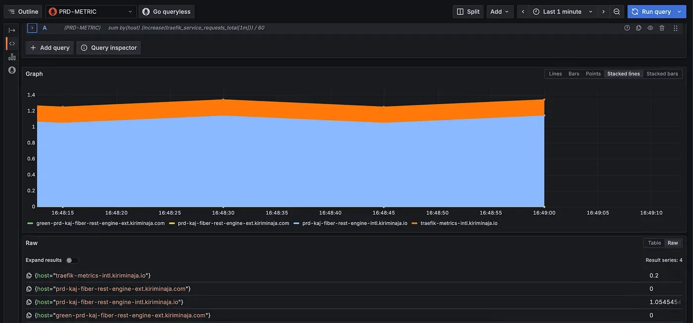Screen dimensions: 693x323
Task: Open the graph section from sidebar bar-chart icon
Action: point(12,57)
